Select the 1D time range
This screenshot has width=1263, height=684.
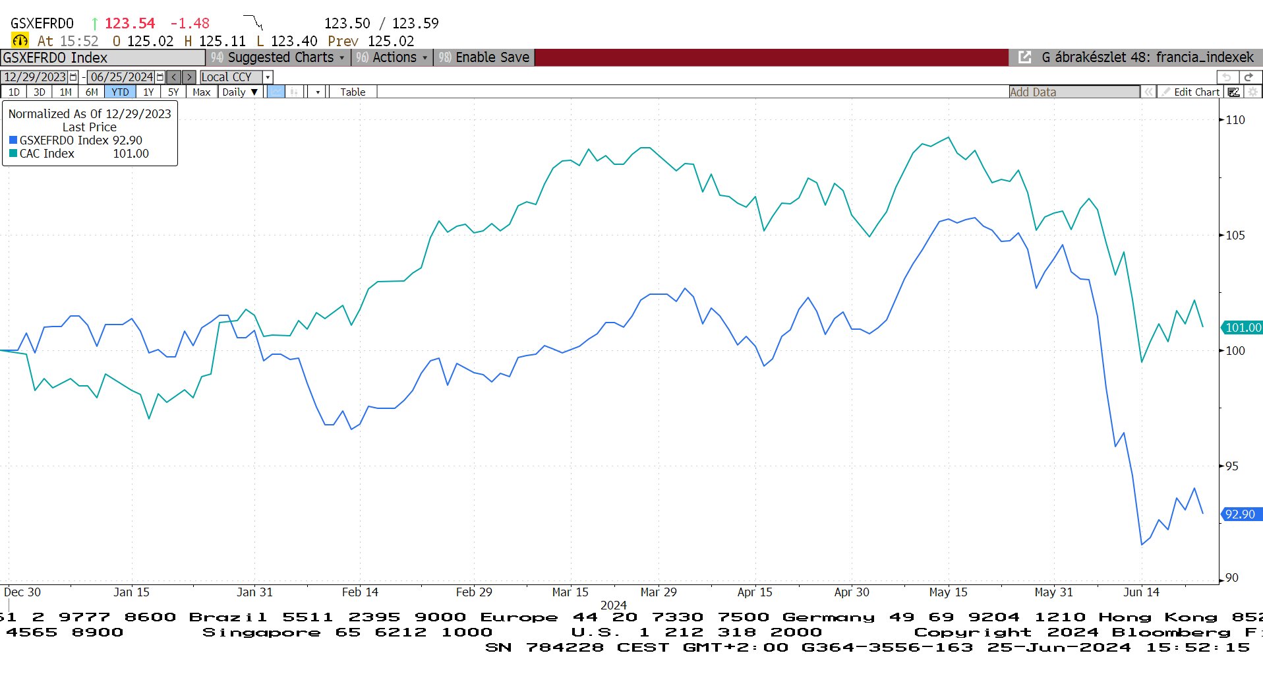14,92
